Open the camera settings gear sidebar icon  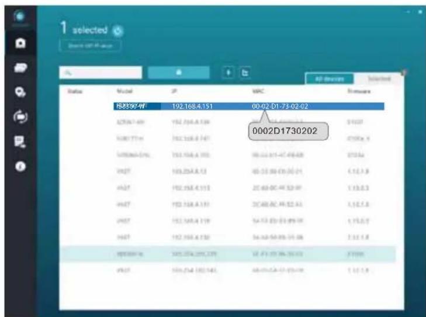[x=20, y=92]
